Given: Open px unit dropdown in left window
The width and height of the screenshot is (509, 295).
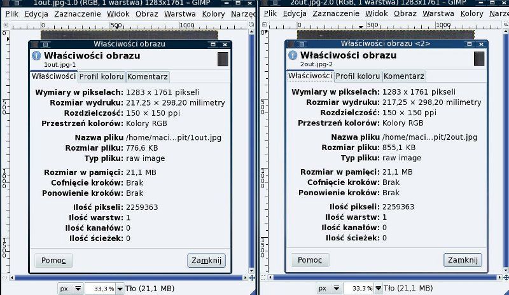Looking at the screenshot, I should (x=70, y=288).
